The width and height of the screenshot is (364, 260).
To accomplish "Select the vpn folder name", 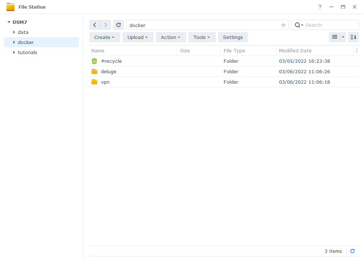I will 105,82.
